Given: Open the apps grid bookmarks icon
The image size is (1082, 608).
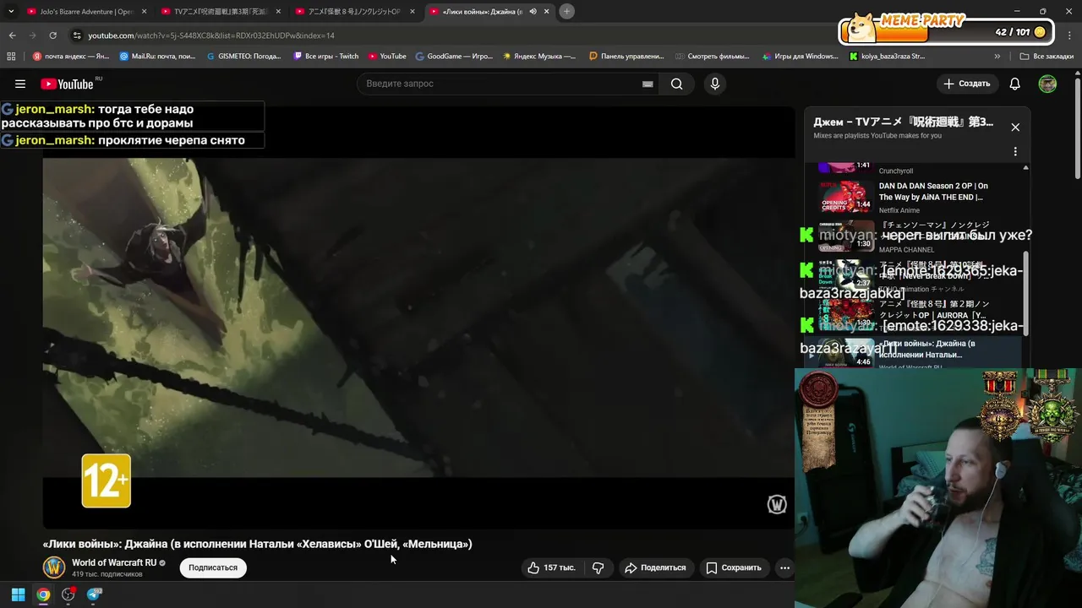Looking at the screenshot, I should pos(11,57).
